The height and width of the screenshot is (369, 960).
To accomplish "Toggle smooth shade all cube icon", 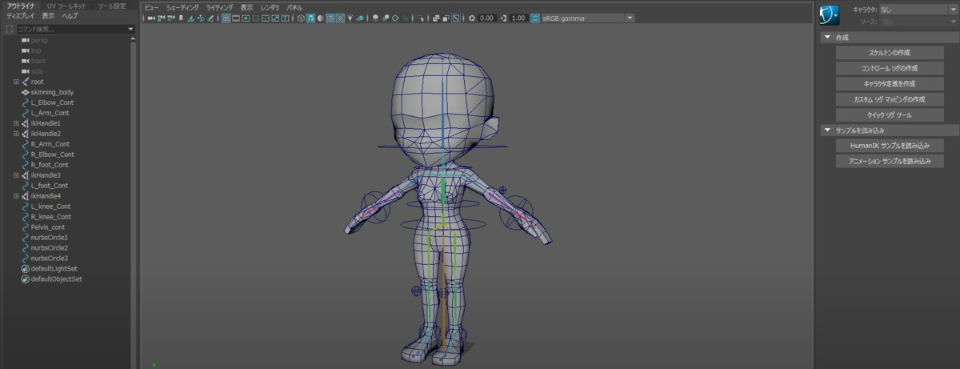I will pyautogui.click(x=310, y=18).
